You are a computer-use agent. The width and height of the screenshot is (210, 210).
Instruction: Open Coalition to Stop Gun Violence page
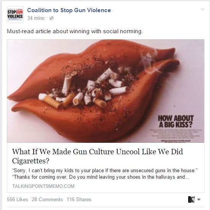69,10
